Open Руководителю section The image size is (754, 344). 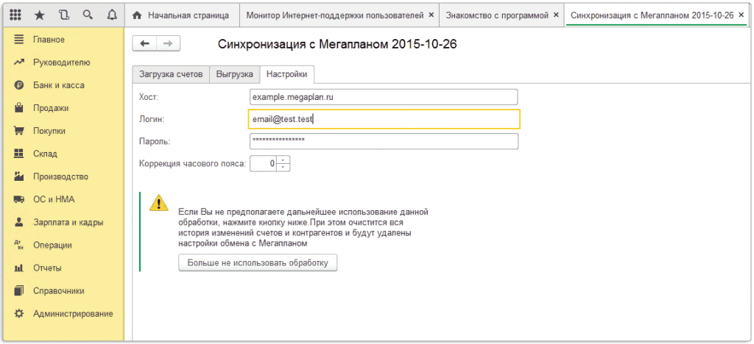pos(62,62)
